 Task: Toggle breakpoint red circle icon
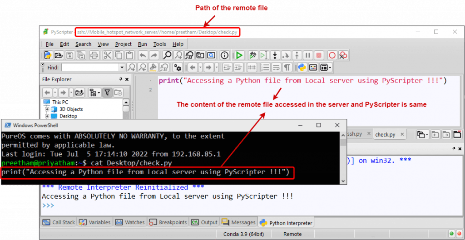332,55
